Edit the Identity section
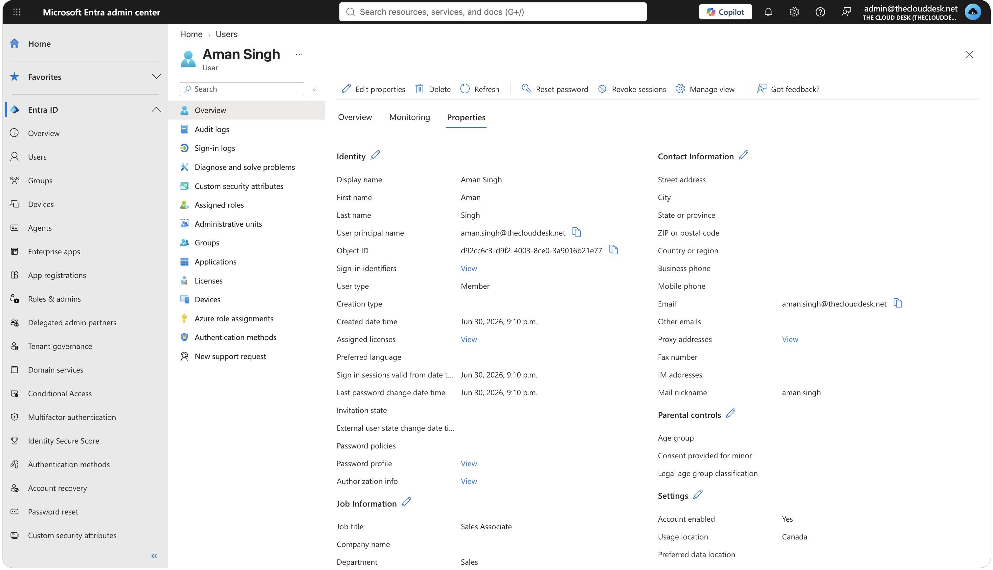Image resolution: width=993 pixels, height=570 pixels. coord(375,155)
